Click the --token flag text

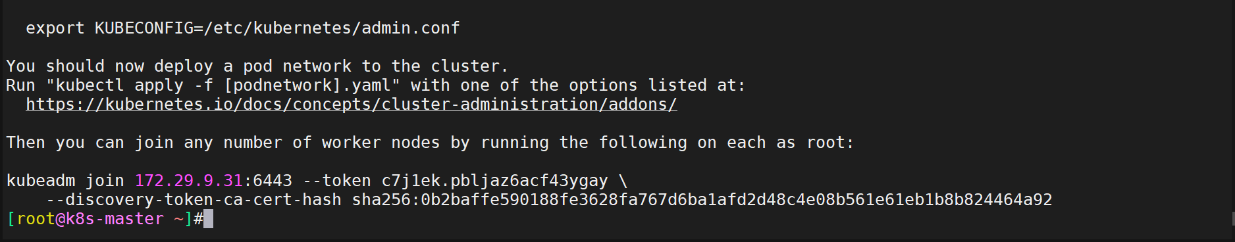pos(336,181)
